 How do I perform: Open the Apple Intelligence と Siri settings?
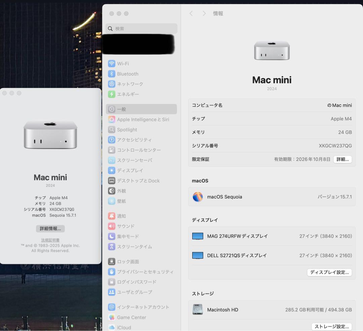[141, 119]
